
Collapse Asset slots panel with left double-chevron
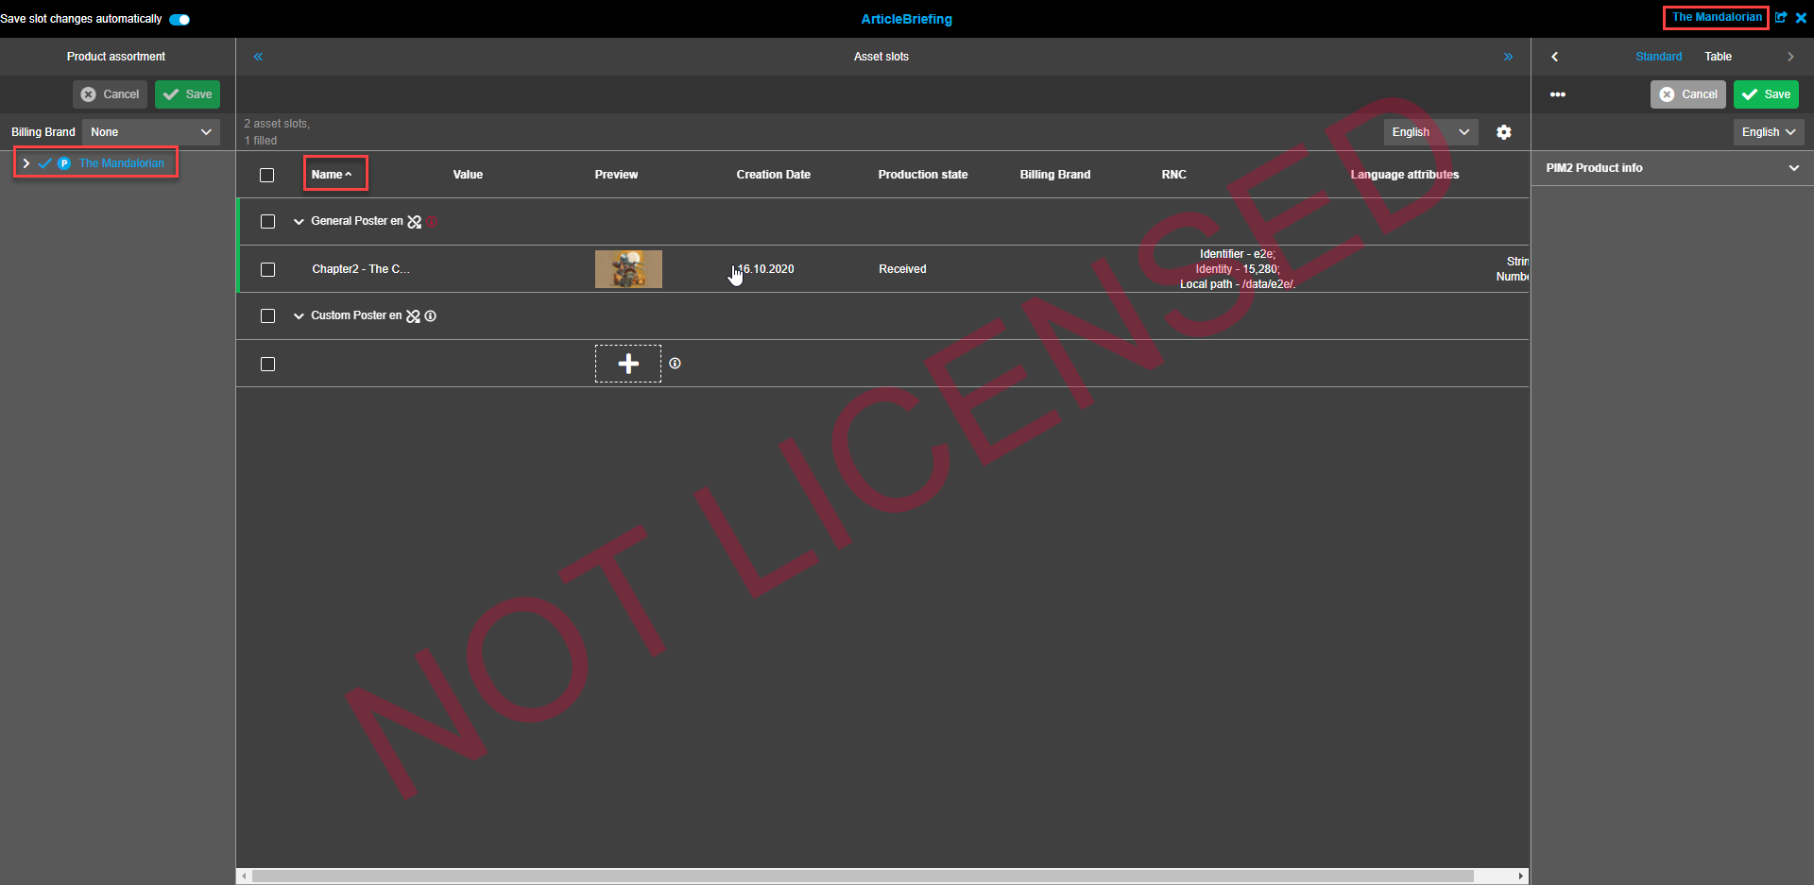[258, 57]
